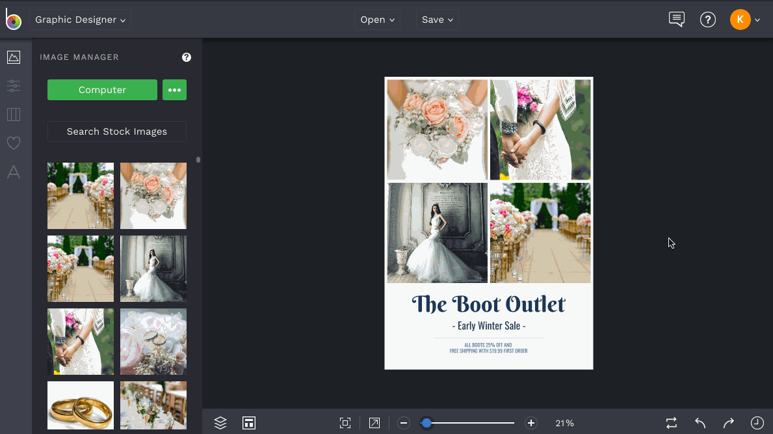The image size is (773, 434).
Task: Select the peach rose bouquet thumbnail
Action: [x=153, y=196]
